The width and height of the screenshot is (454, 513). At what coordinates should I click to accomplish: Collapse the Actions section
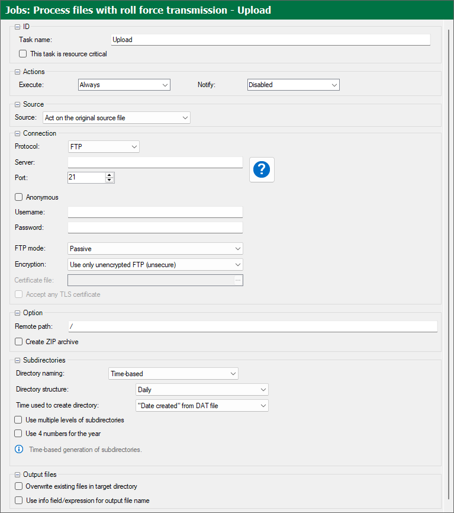17,72
